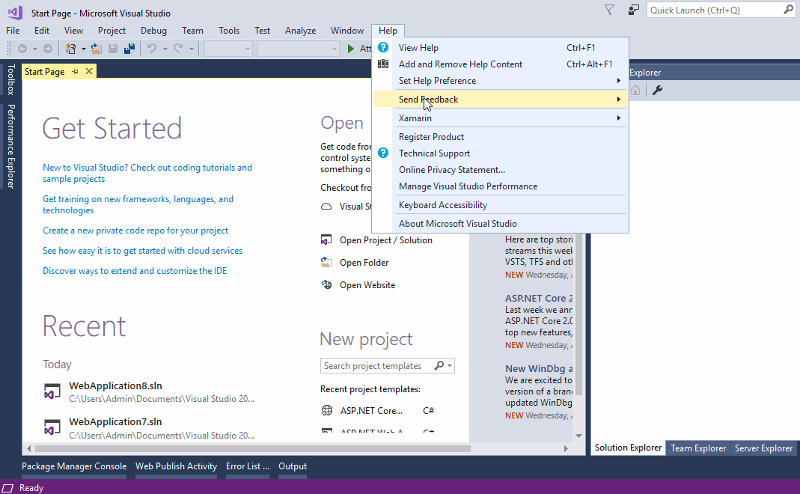Image resolution: width=800 pixels, height=494 pixels.
Task: Open the get started with cloud services link
Action: (x=142, y=251)
